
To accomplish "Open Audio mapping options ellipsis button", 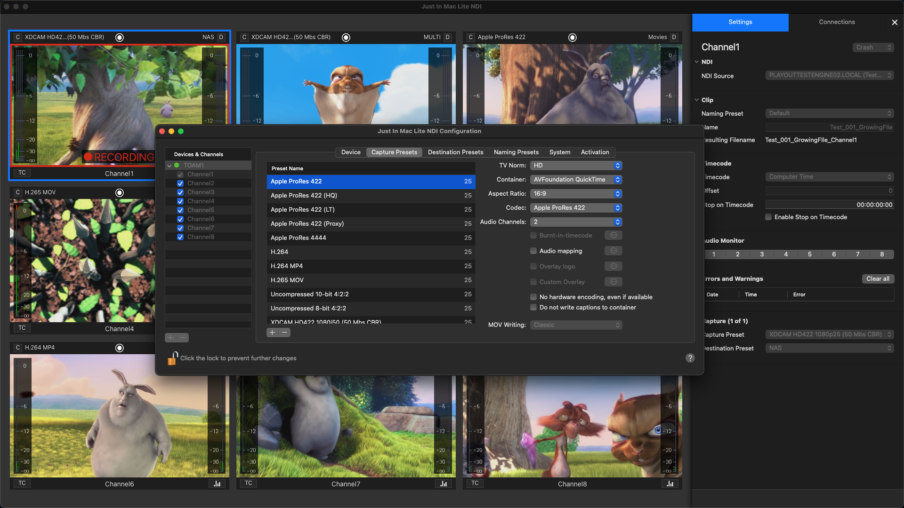I will pos(613,251).
